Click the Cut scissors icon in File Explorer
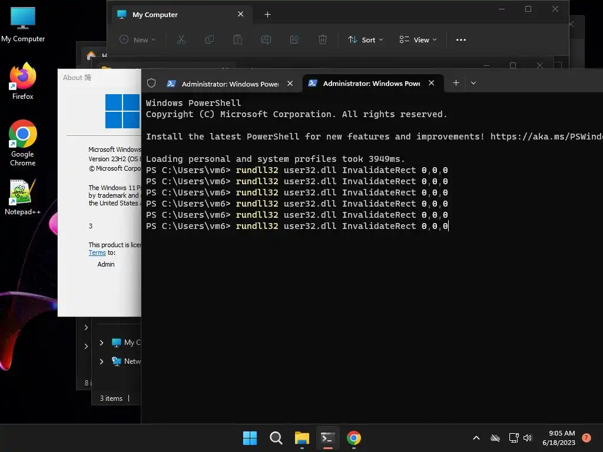The width and height of the screenshot is (603, 452). (181, 39)
